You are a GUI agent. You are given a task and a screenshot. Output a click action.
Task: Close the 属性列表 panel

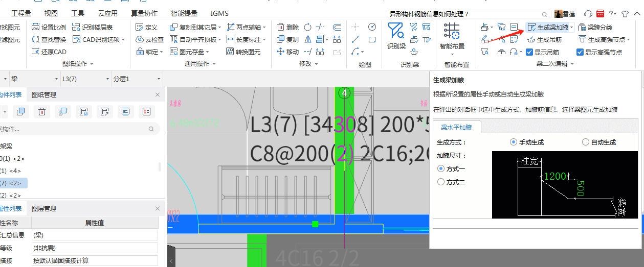click(x=158, y=208)
